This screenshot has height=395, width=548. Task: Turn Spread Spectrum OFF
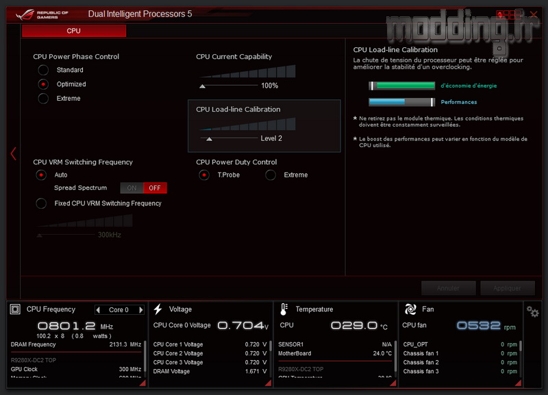point(155,188)
